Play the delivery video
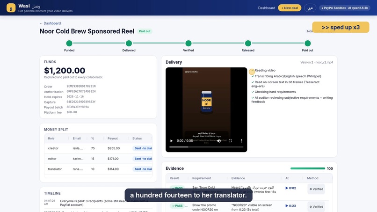Image resolution: width=377 pixels, height=212 pixels. coord(172,141)
